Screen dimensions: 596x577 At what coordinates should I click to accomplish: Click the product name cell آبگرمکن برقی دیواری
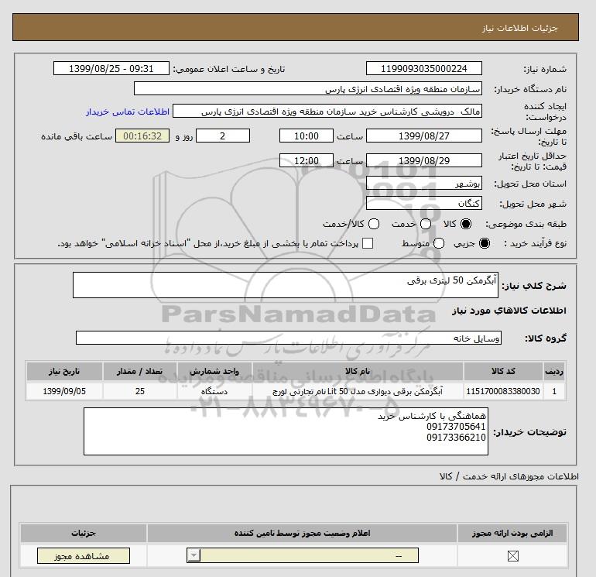click(x=358, y=391)
